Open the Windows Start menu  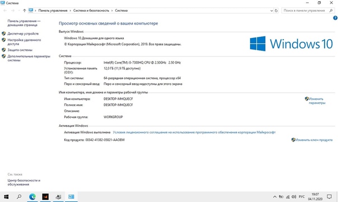click(x=6, y=196)
